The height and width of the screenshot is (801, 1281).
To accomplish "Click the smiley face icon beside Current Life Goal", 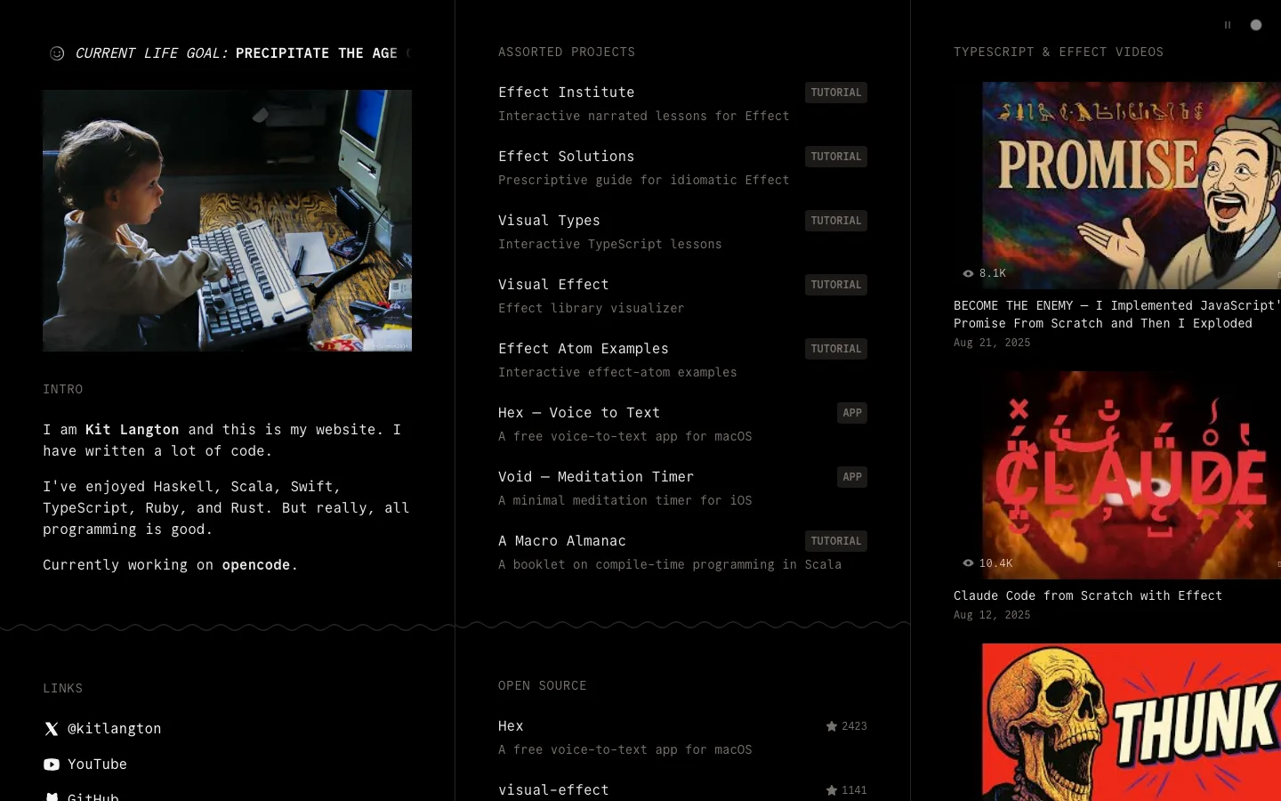I will point(57,53).
